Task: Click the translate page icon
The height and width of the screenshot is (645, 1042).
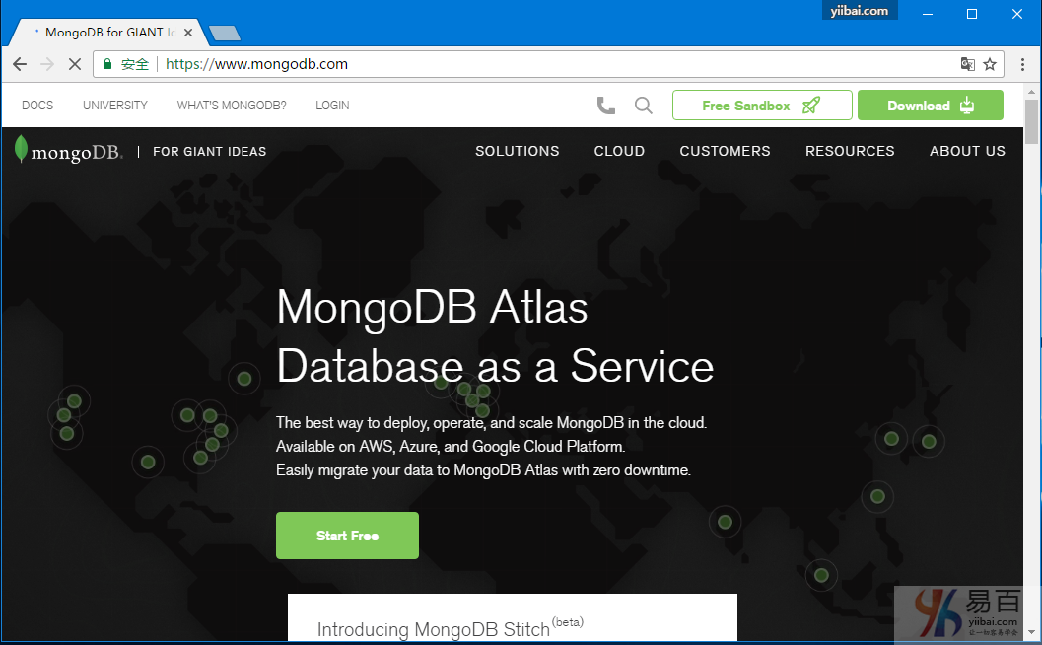Action: (x=967, y=64)
